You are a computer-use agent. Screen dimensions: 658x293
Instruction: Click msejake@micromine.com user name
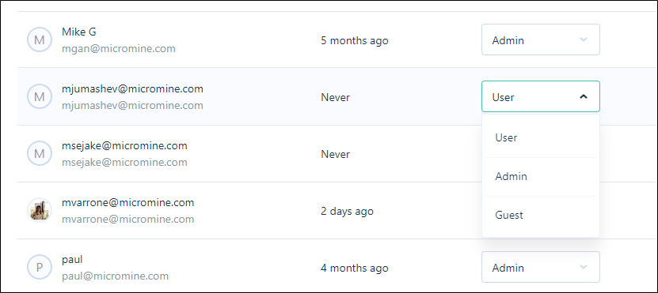coord(124,146)
